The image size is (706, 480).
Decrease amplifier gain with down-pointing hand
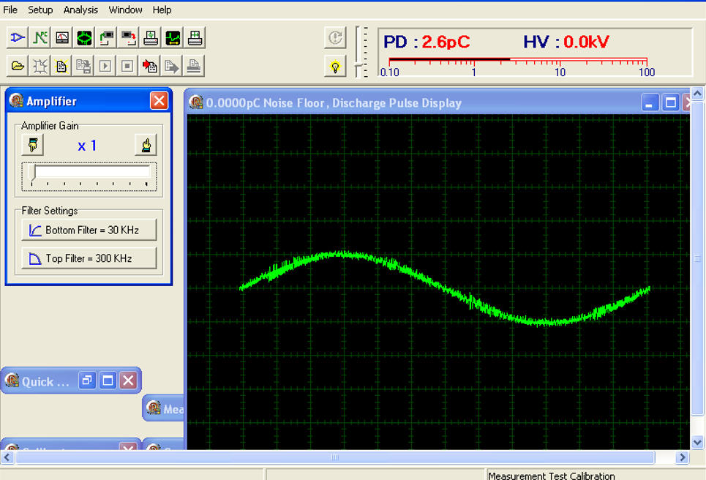(32, 145)
